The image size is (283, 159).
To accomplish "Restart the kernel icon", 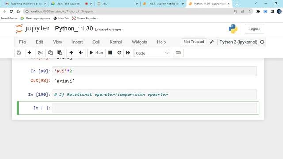I will coord(119,53).
